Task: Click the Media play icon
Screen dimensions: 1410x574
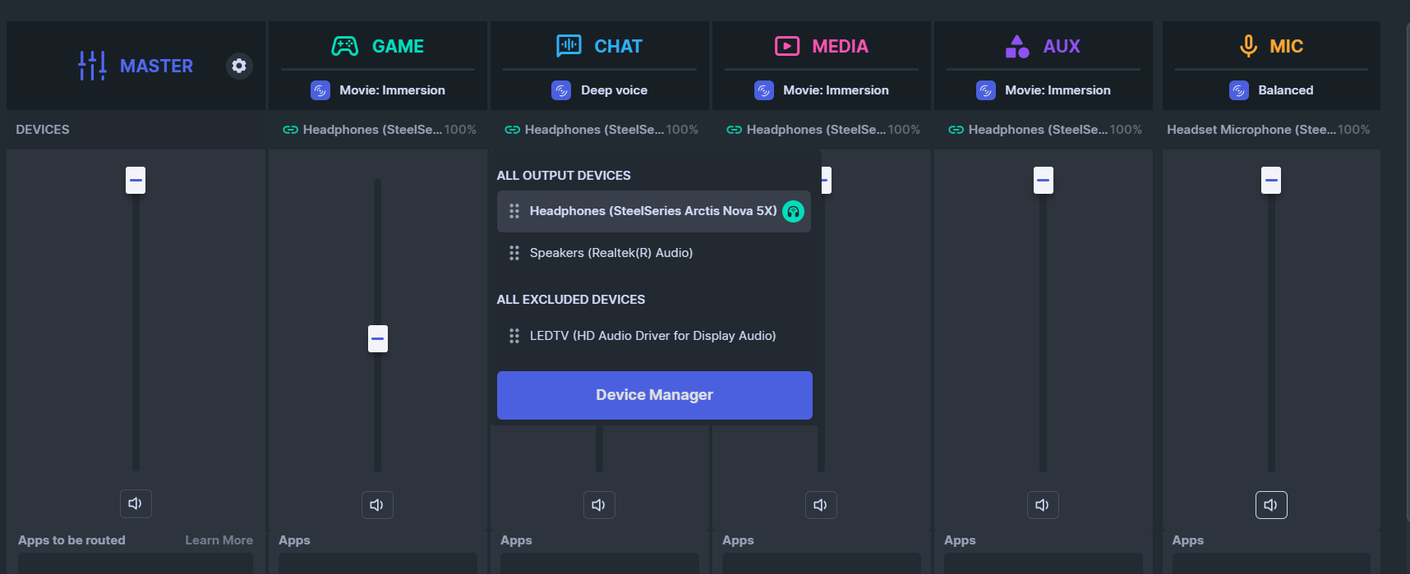Action: pyautogui.click(x=787, y=46)
